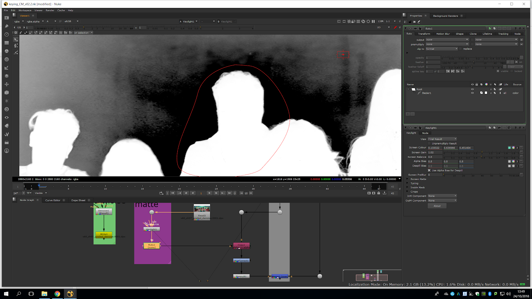Open the Render menu

pos(50,10)
